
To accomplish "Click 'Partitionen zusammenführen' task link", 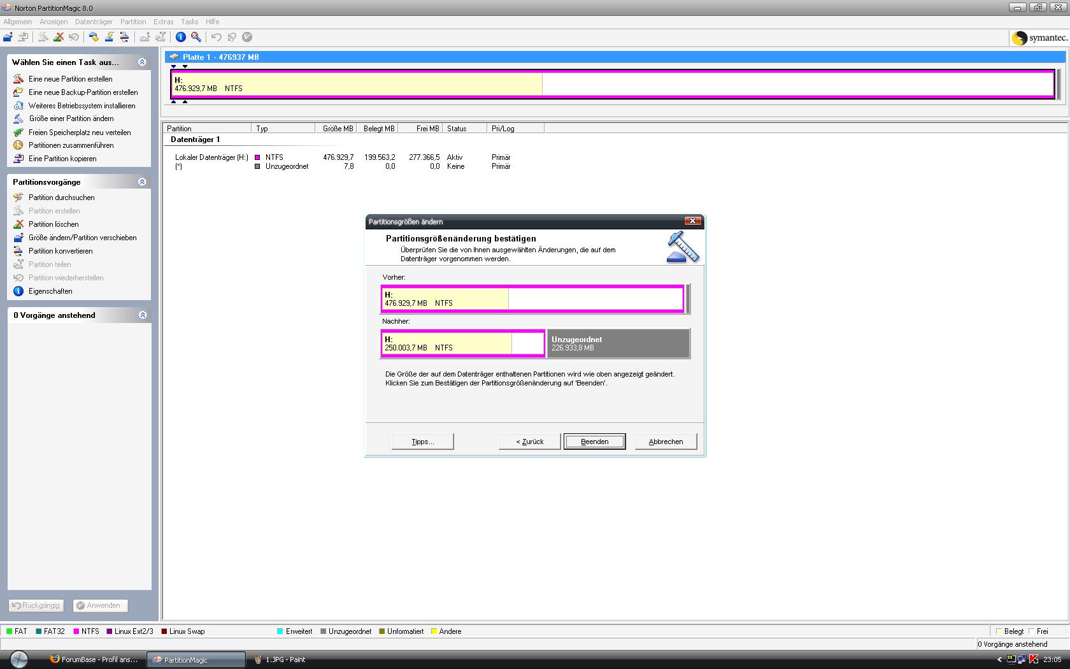I will coord(71,145).
